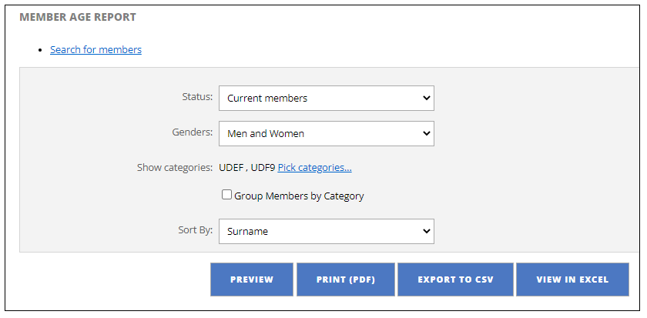The height and width of the screenshot is (318, 647).
Task: Click the Genders: field label
Action: [192, 132]
